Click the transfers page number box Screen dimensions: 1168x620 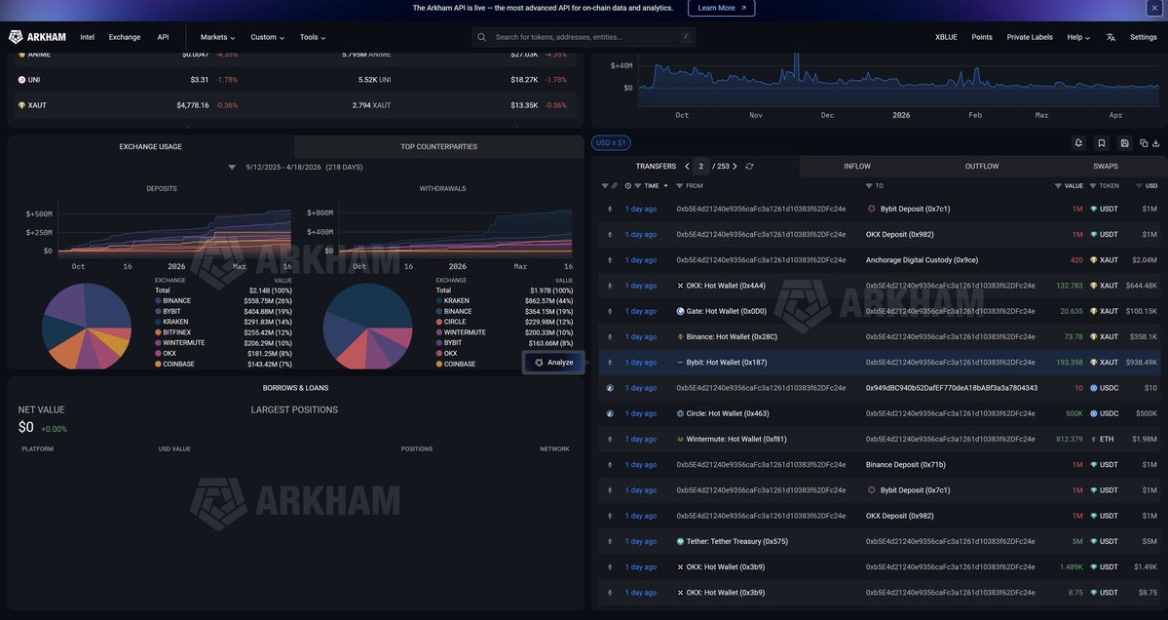pos(701,166)
